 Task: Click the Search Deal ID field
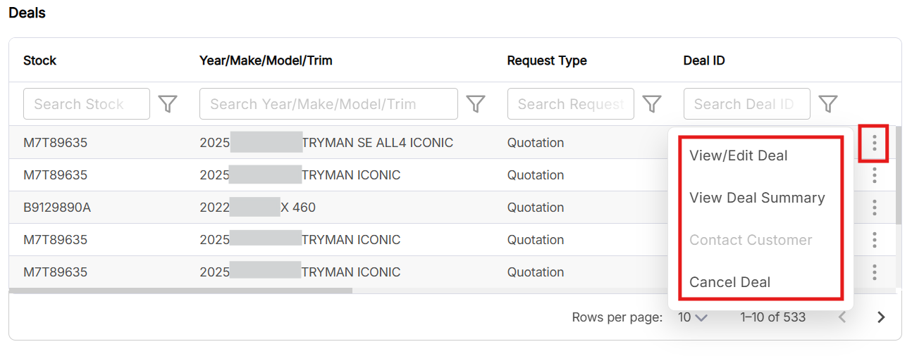click(x=746, y=104)
